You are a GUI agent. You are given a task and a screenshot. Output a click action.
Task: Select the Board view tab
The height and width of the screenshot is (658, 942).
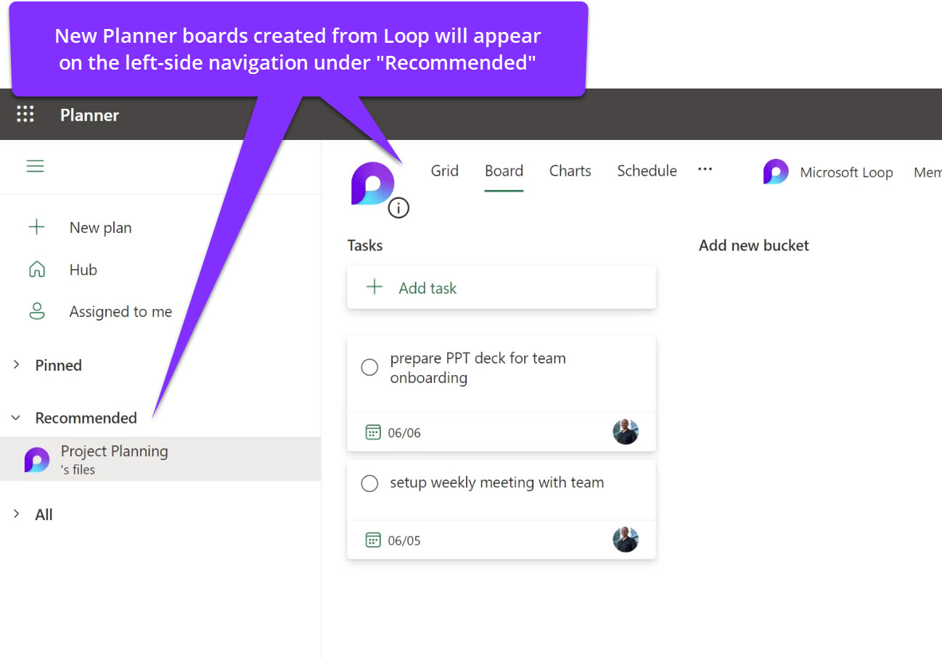pos(504,171)
